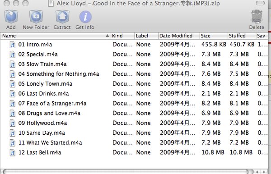The image size is (271, 174).
Task: Click the toolbar toggle pill button
Action: 260,3
